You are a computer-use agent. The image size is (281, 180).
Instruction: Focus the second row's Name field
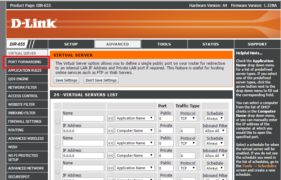point(83,143)
